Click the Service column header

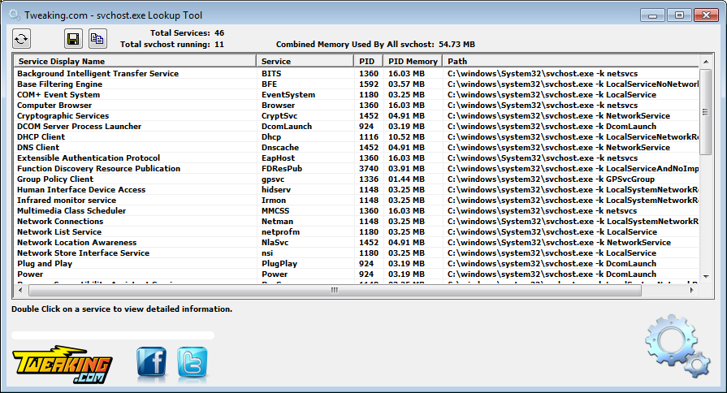[305, 61]
